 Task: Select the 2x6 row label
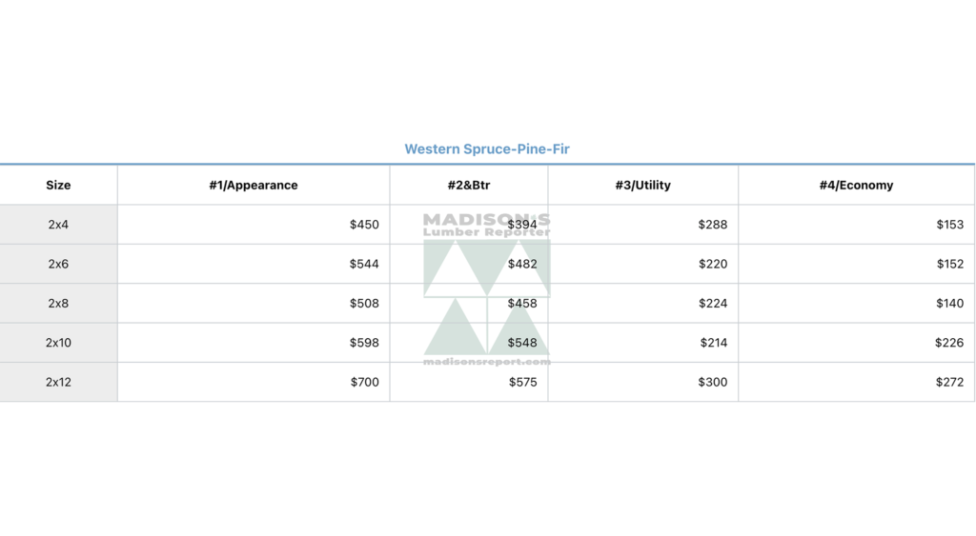(x=58, y=264)
